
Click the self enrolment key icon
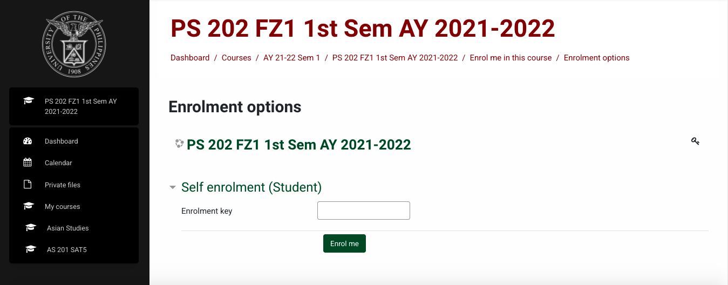point(695,141)
